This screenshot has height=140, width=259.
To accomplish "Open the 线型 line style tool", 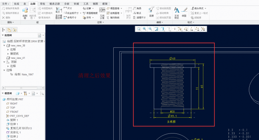I will 184,12.
